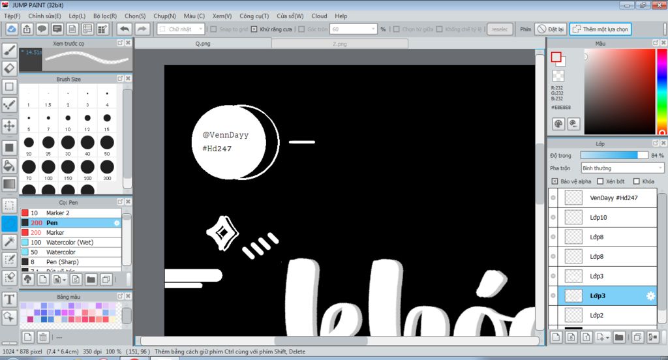668x360 pixels.
Task: Pick a color in the red gradient square
Action: [620, 91]
